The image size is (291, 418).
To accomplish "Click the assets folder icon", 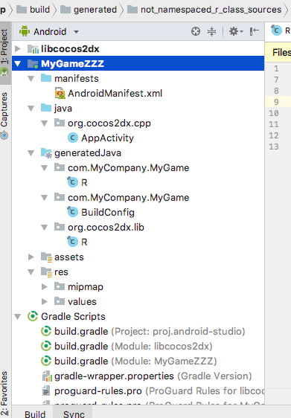I will [46, 257].
